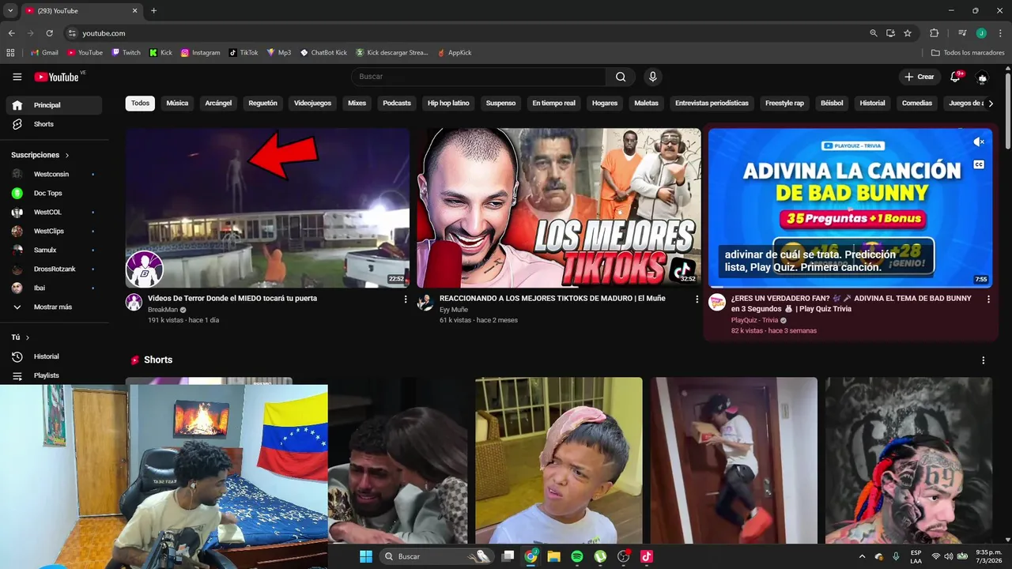The width and height of the screenshot is (1012, 569).
Task: Open Westconsin channel subscription
Action: pyautogui.click(x=54, y=174)
